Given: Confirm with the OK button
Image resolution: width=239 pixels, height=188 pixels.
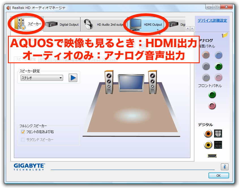Looking at the screenshot, I should coord(219,176).
